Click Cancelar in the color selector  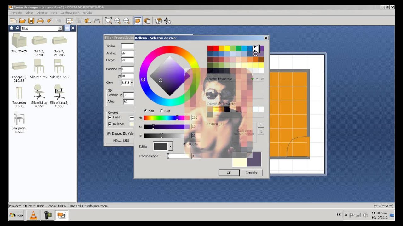[x=252, y=173]
